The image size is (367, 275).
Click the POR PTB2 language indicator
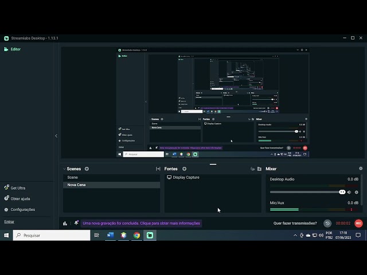pos(329,235)
